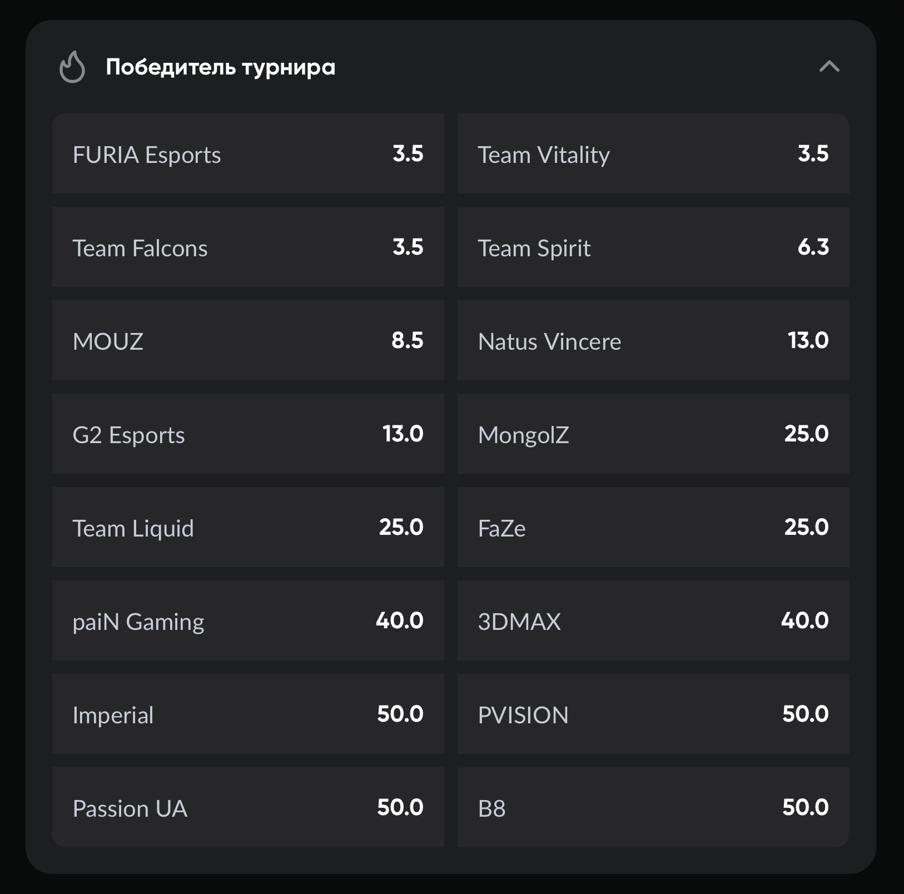Bet on Team Vitality at 3.5
Screen dimensions: 904x894
tap(653, 154)
